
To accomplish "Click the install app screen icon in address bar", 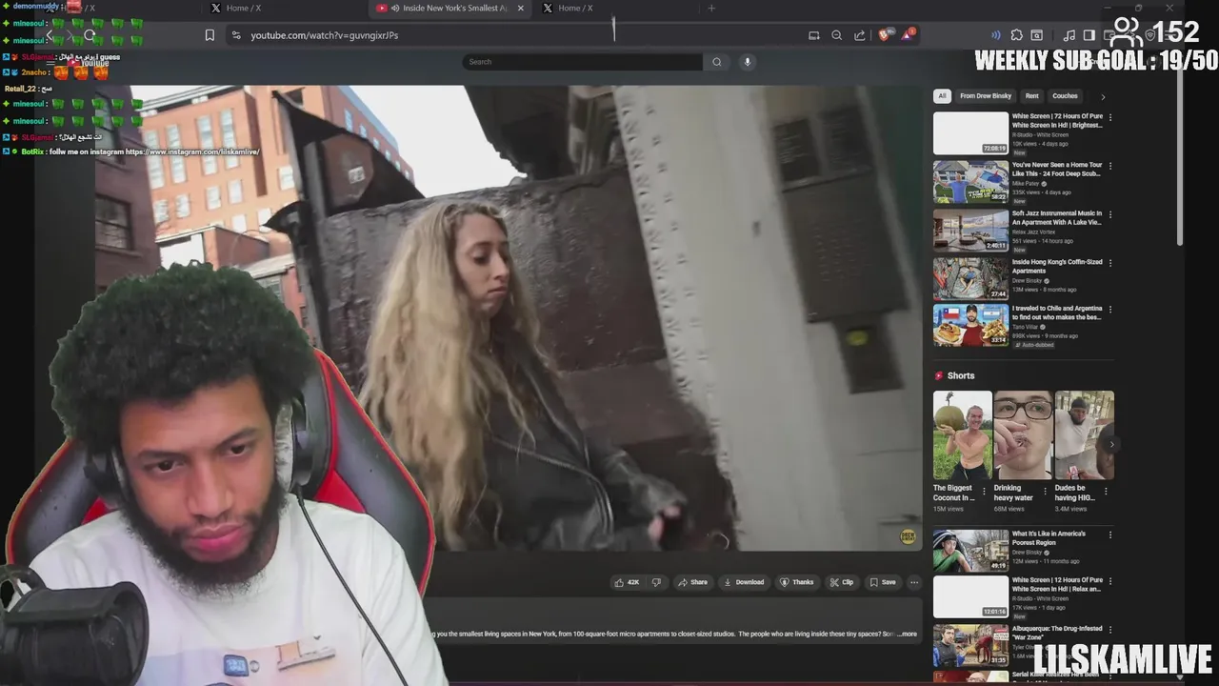I will point(814,35).
